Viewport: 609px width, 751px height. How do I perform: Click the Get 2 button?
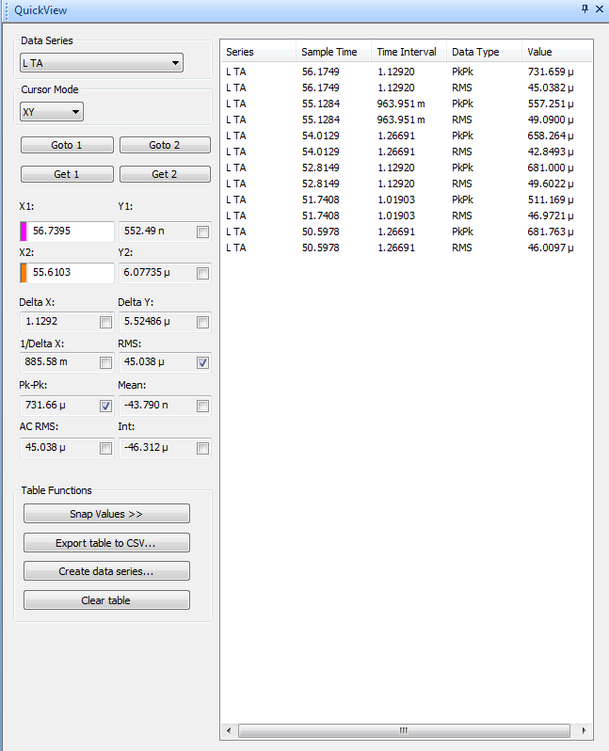point(165,174)
